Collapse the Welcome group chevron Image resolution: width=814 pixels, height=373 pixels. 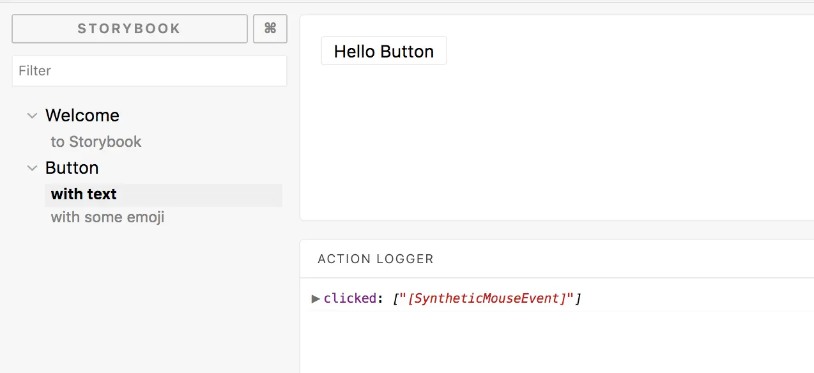click(x=32, y=116)
